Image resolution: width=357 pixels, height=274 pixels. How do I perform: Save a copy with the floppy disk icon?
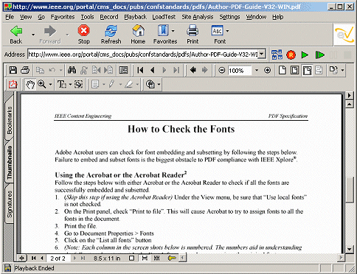pos(13,71)
